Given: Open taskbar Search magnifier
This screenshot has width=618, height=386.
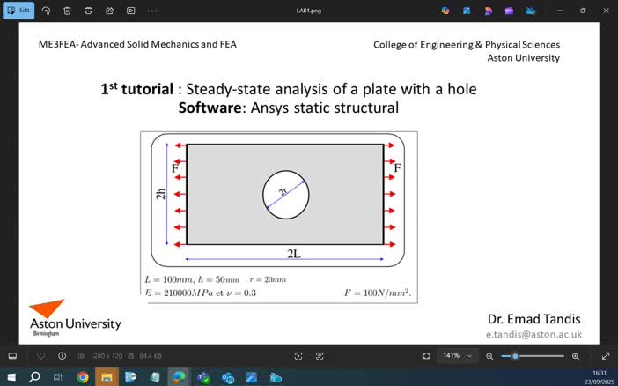Looking at the screenshot, I should click(x=34, y=377).
